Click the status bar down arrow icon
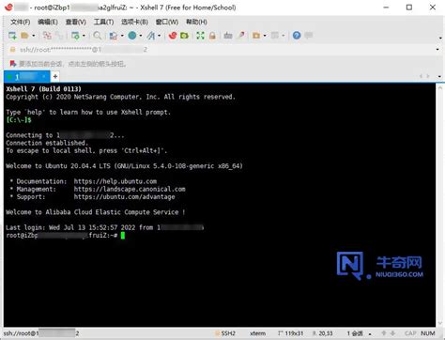This screenshot has height=340, width=445. point(393,333)
